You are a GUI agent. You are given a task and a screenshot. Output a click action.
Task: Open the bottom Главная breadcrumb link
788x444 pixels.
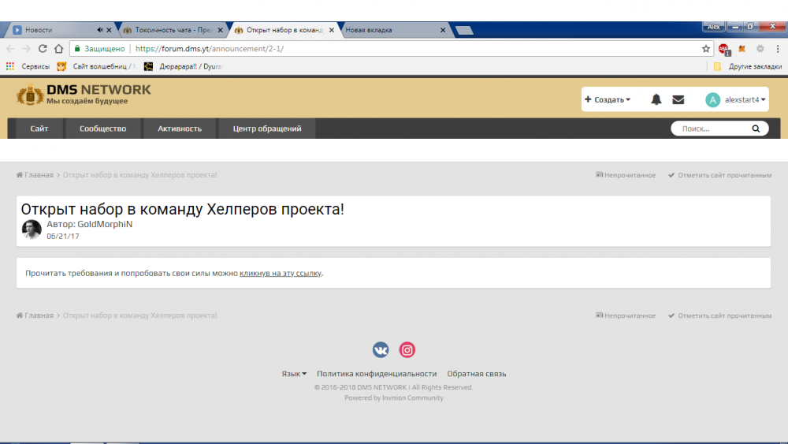pos(35,315)
